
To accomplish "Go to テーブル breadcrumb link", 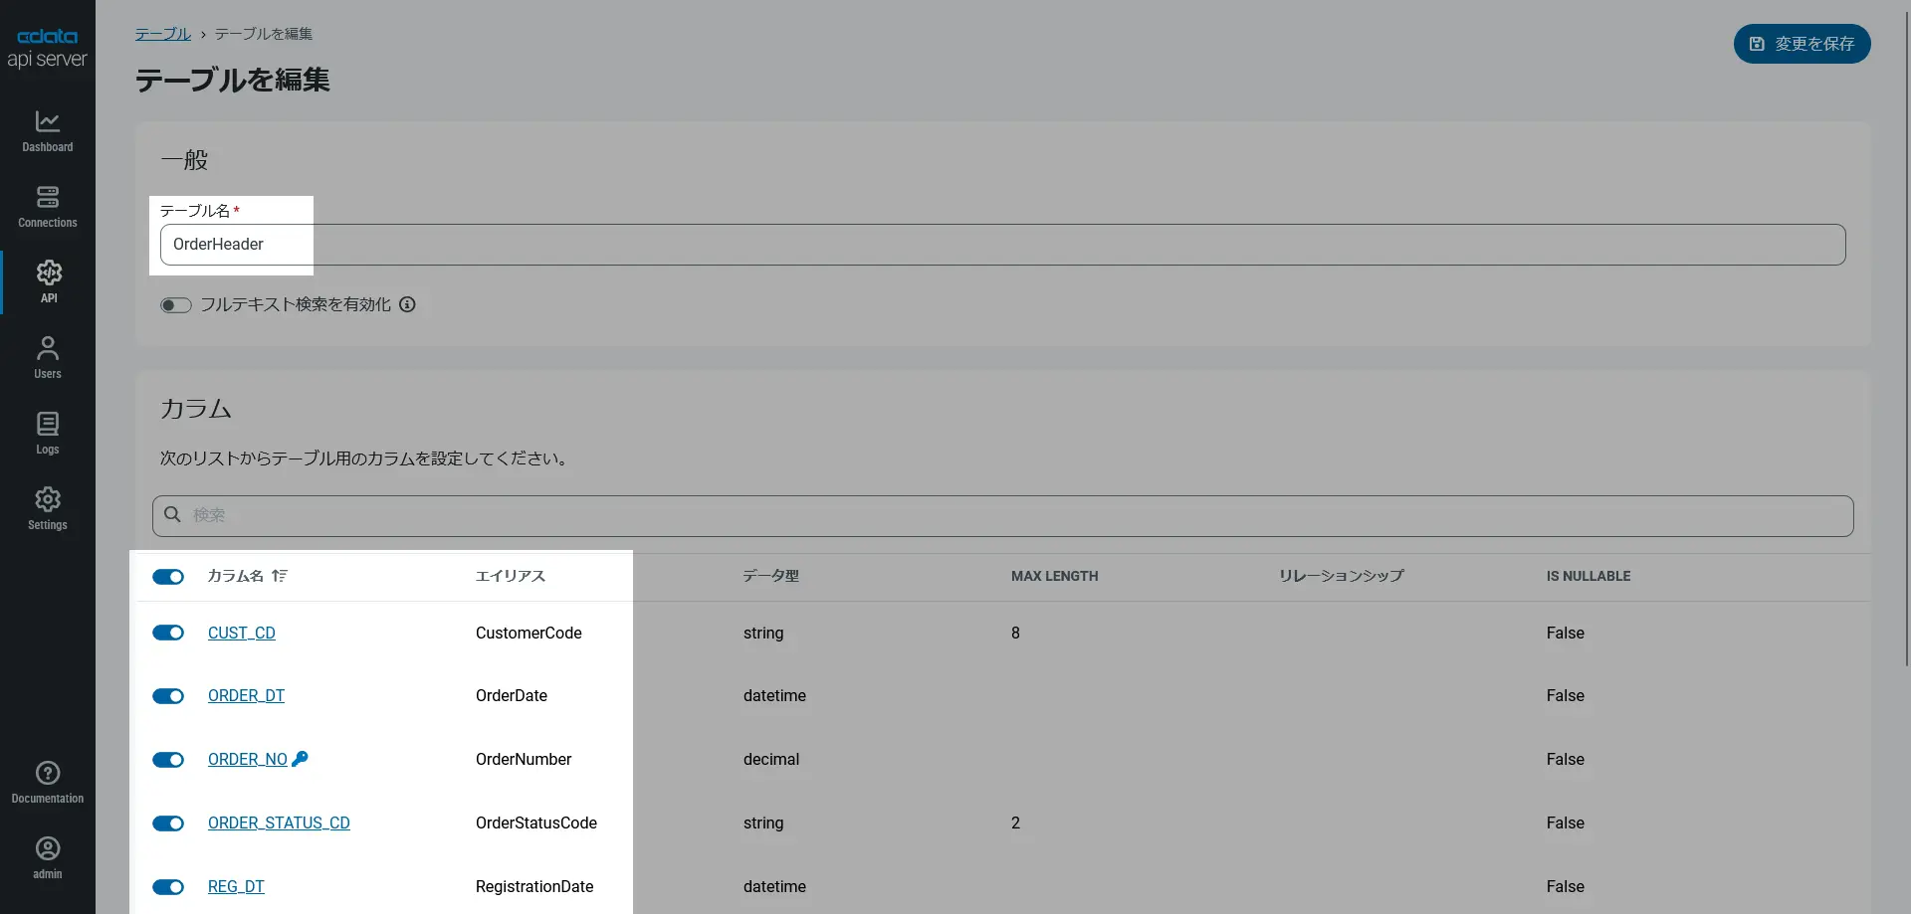I will (163, 34).
